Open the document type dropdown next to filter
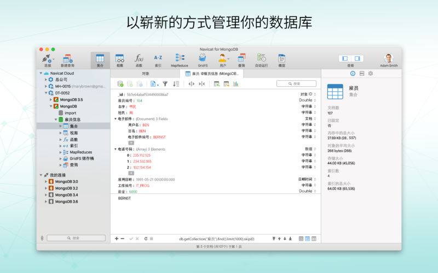 tap(154, 84)
